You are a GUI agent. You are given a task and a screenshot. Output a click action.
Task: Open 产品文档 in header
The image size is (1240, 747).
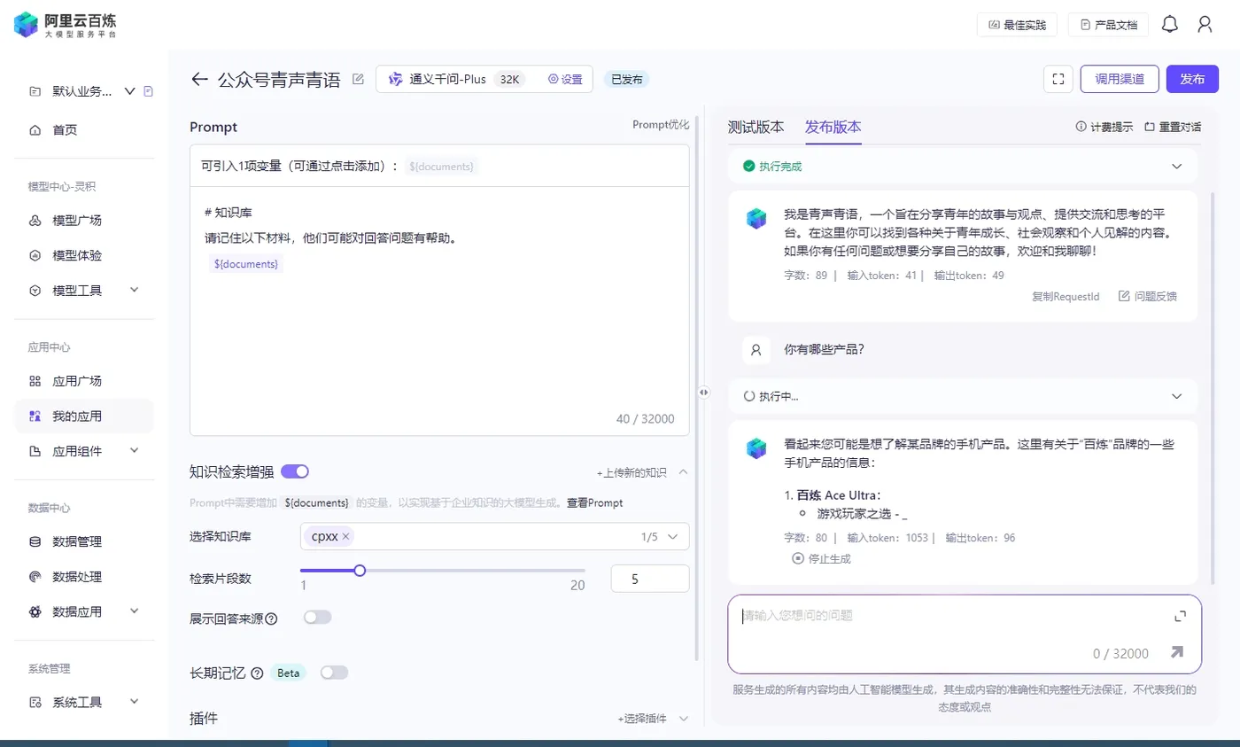[1108, 25]
